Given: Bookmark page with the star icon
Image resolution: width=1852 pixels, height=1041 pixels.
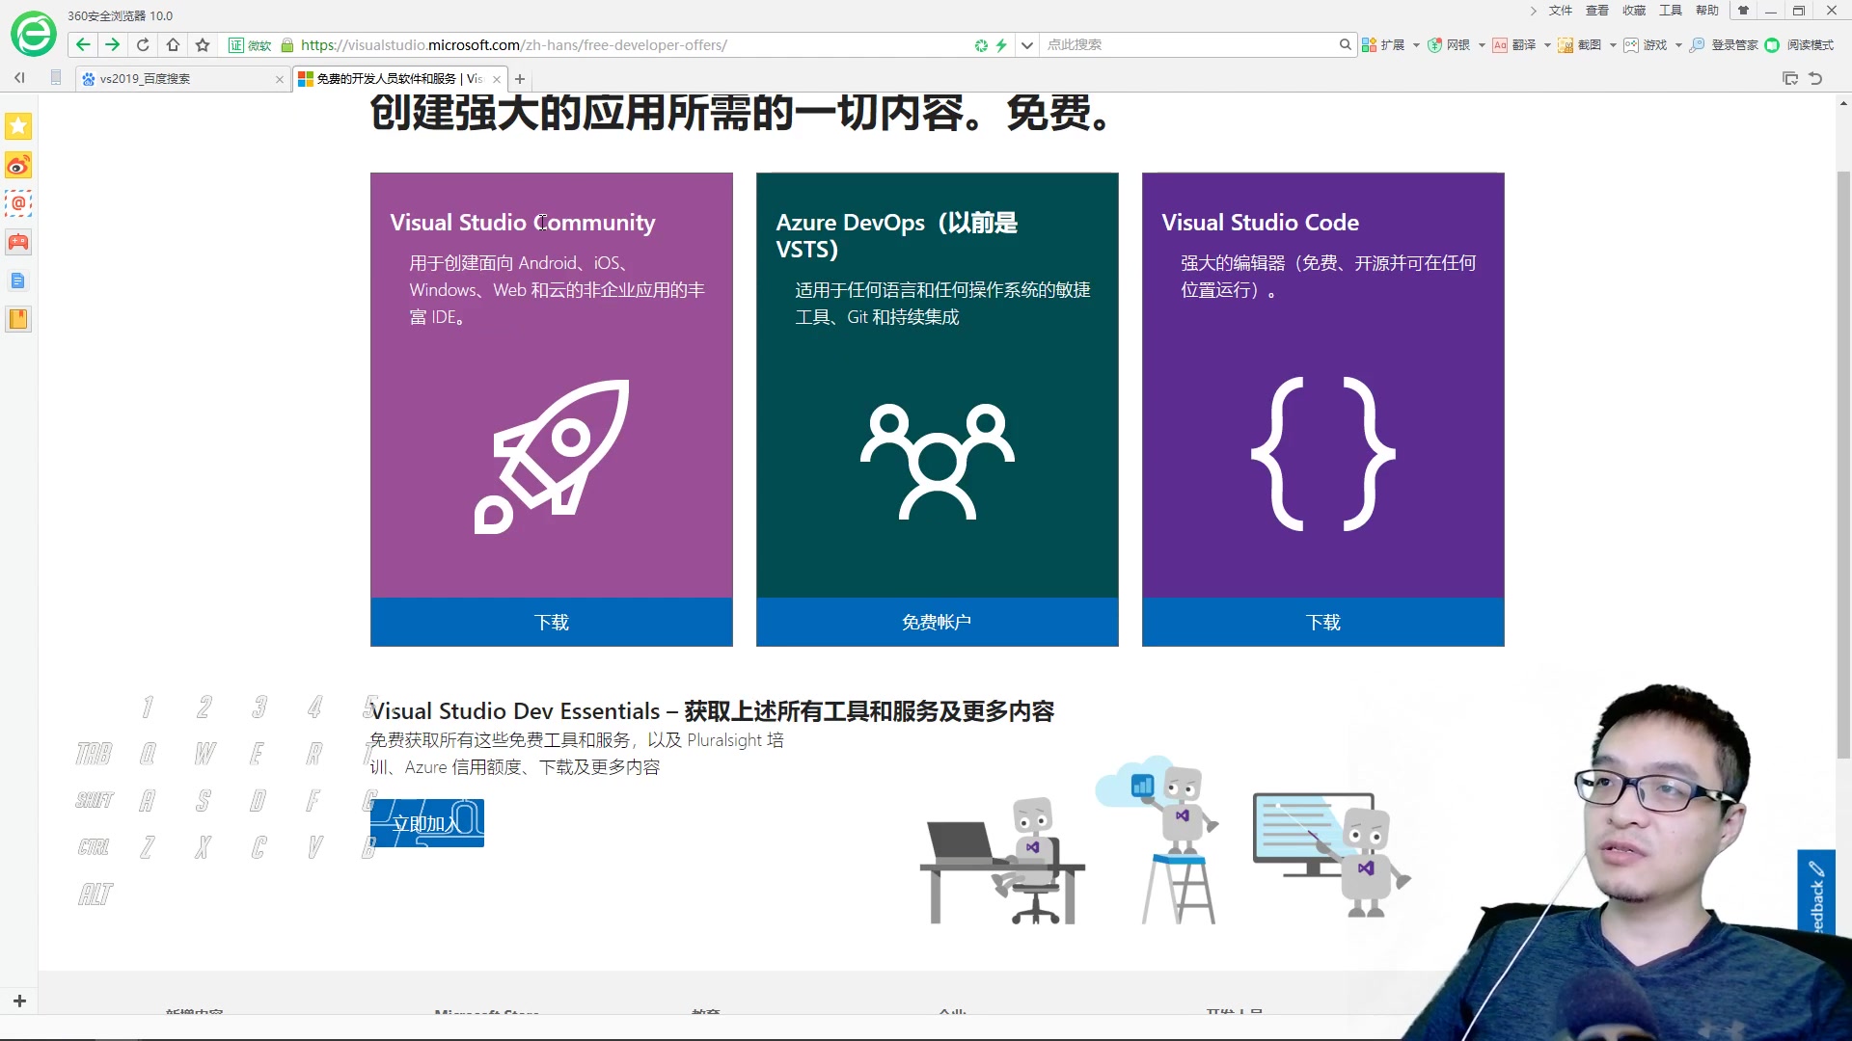Looking at the screenshot, I should tap(203, 44).
